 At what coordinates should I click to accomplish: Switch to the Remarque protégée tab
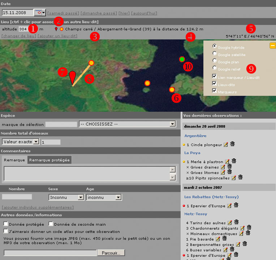point(49,160)
